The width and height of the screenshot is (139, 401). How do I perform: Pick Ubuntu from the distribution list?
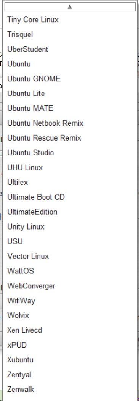[70, 64]
